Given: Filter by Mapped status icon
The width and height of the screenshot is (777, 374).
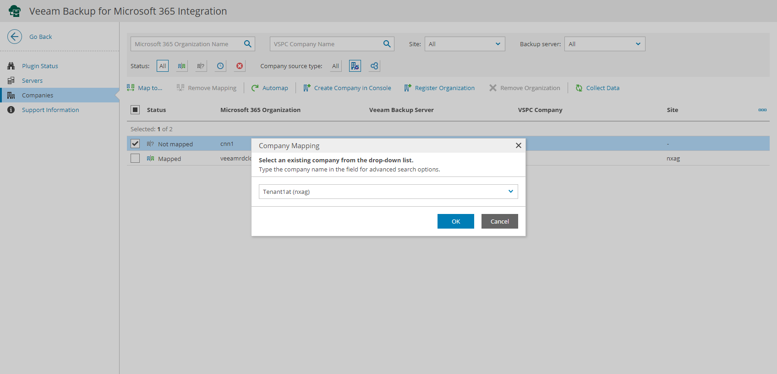Looking at the screenshot, I should [x=181, y=66].
